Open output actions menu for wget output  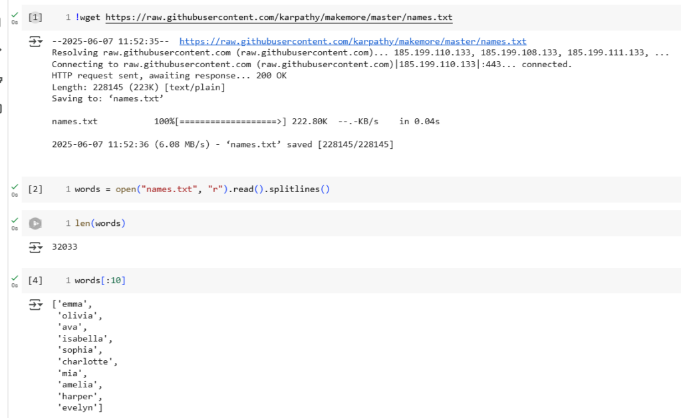35,42
